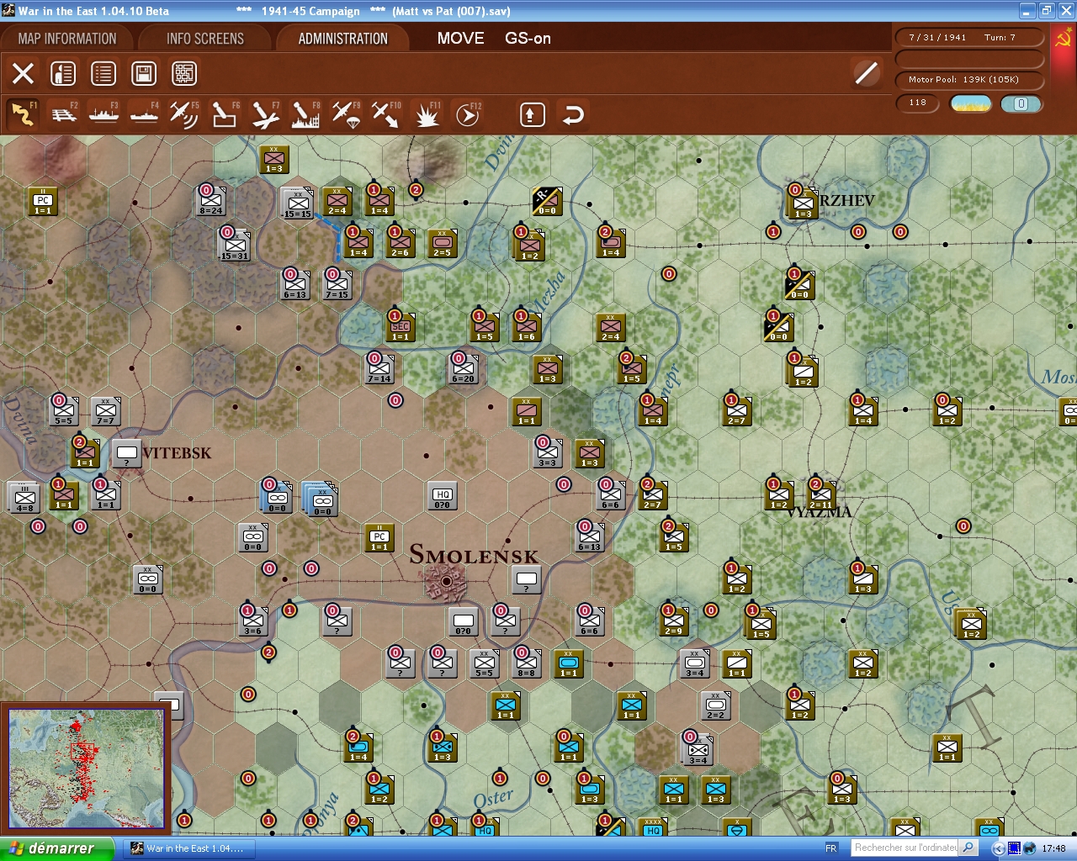Select the HQ 0?0 unit counter
Screen dimensions: 1077x861
click(443, 496)
